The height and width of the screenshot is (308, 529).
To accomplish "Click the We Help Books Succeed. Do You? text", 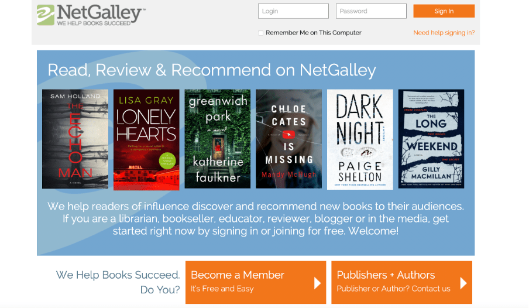I will (x=118, y=282).
